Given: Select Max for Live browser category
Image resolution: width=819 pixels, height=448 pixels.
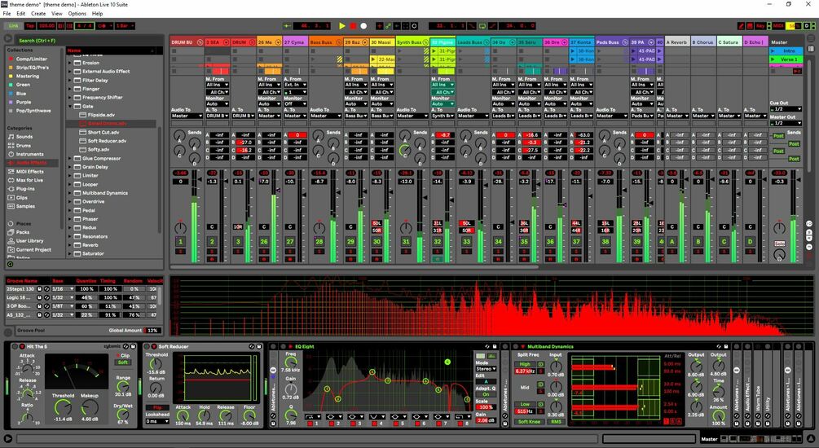Looking at the screenshot, I should click(x=29, y=180).
